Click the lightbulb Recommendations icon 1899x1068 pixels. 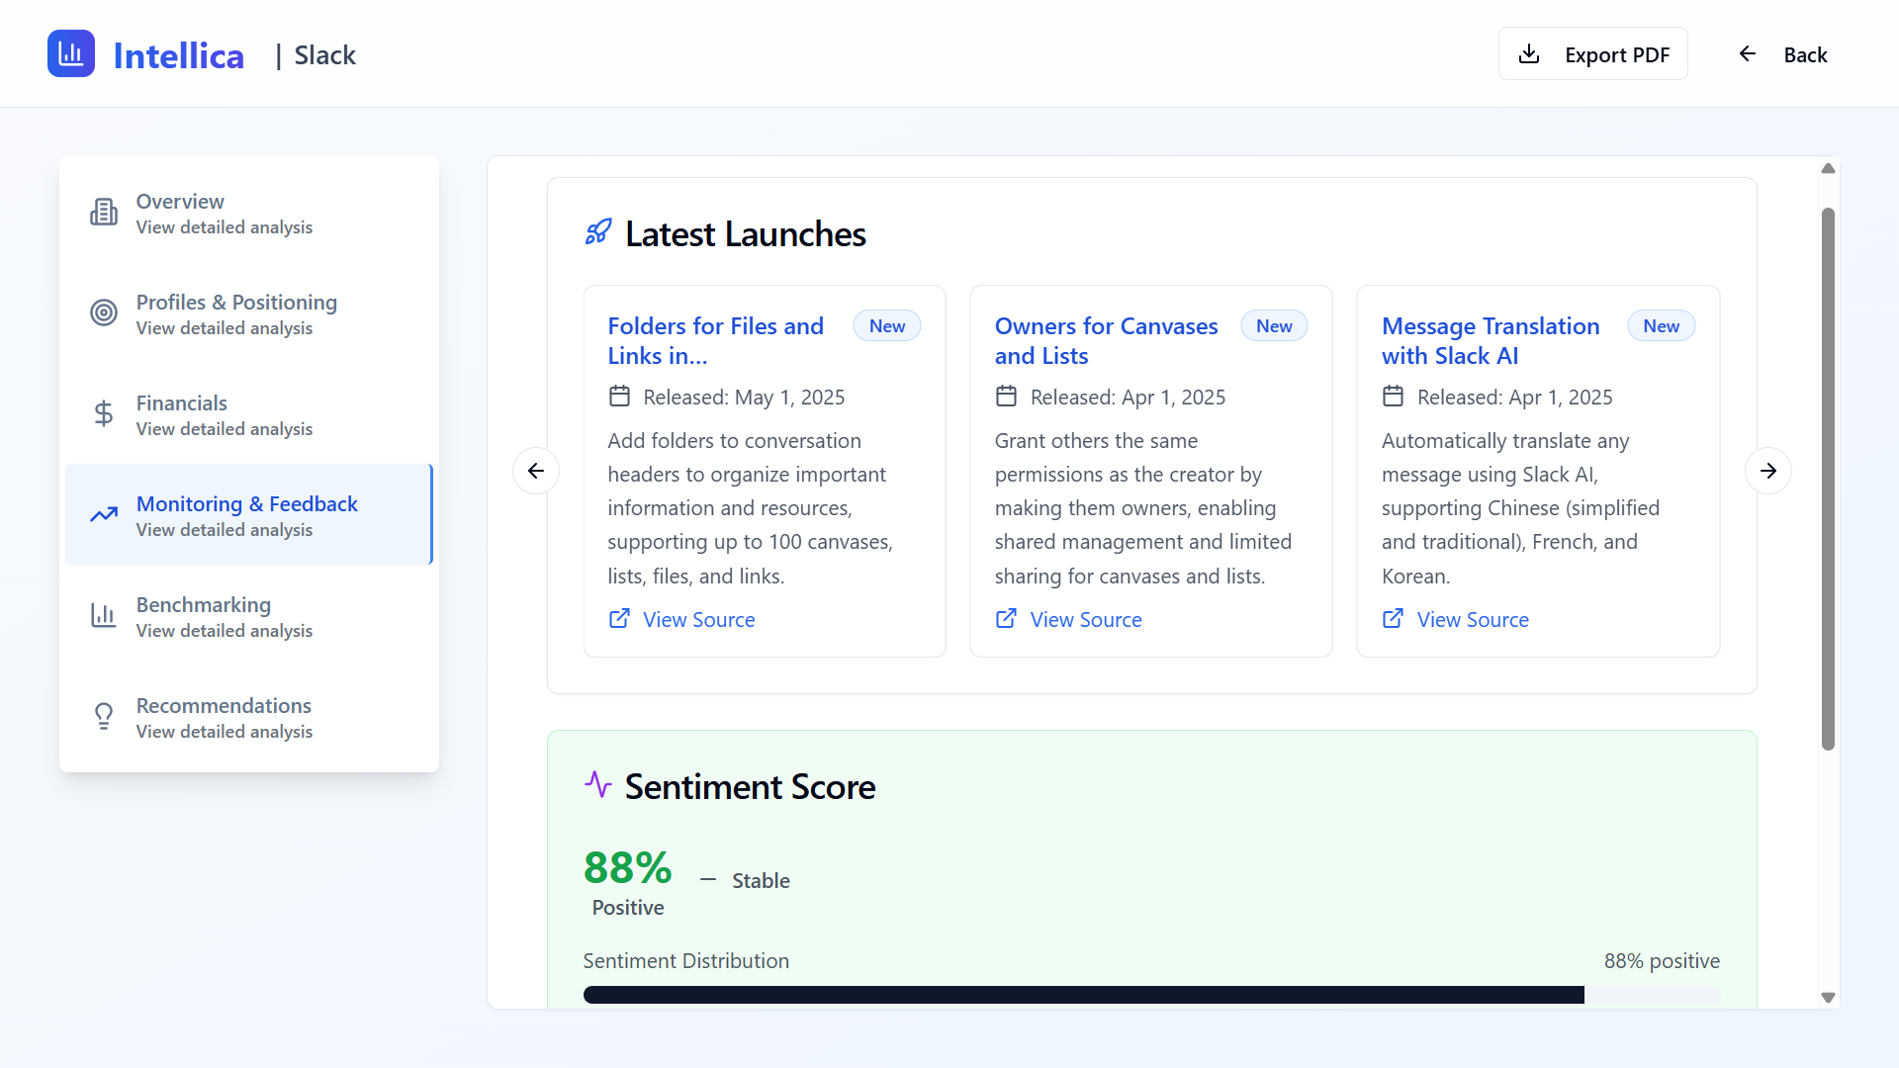point(104,716)
